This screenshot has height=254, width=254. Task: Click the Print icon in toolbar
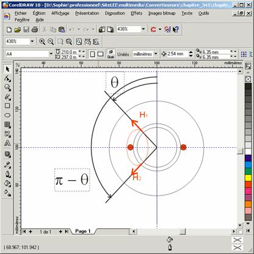pos(35,29)
